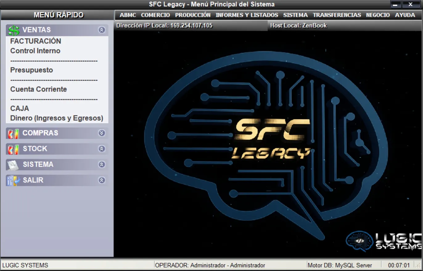This screenshot has height=271, width=423.
Task: Toggle the SALIR section chevron
Action: point(102,180)
